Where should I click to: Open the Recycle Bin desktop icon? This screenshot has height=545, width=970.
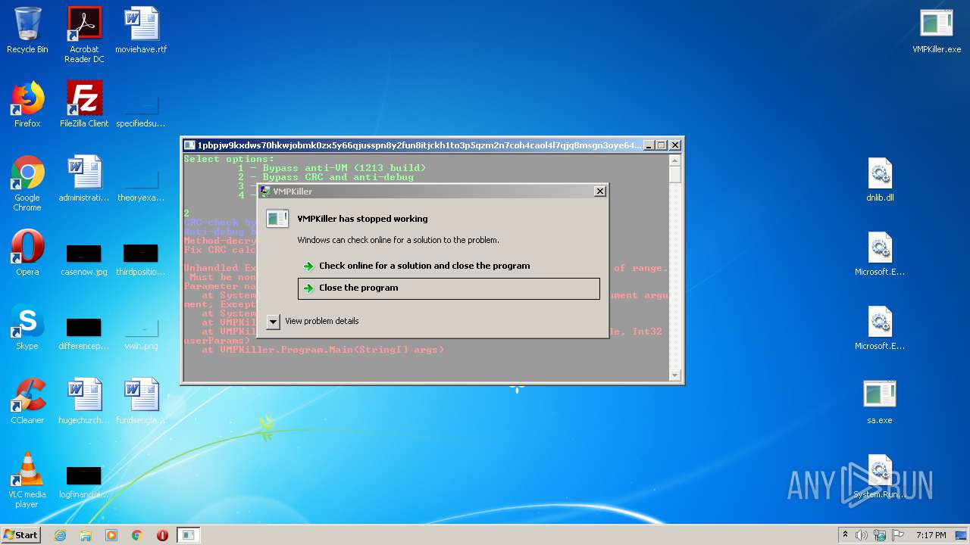point(27,30)
